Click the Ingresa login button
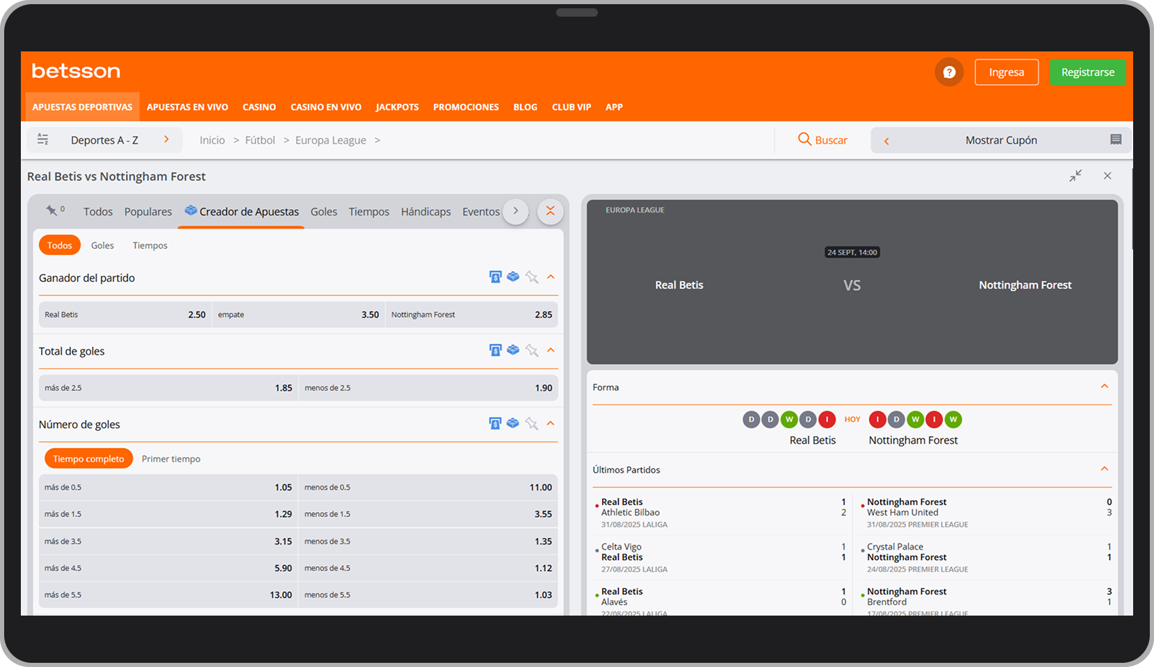 (1007, 72)
